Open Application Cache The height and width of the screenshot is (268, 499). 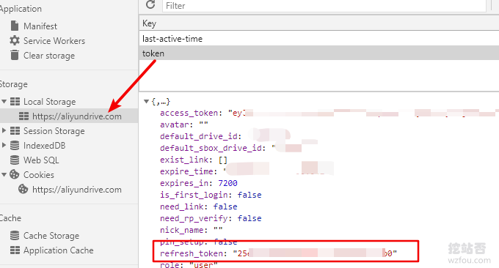pyautogui.click(x=59, y=250)
